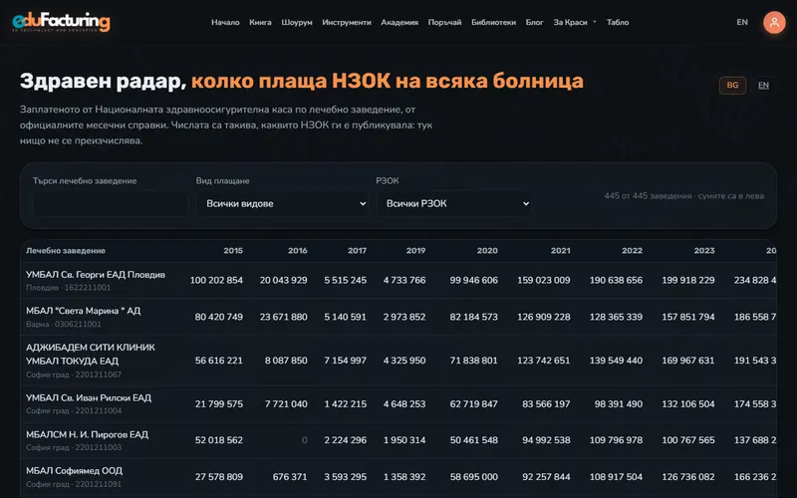This screenshot has height=498, width=797.
Task: Open the РЗОК filter dropdown
Action: click(x=454, y=204)
